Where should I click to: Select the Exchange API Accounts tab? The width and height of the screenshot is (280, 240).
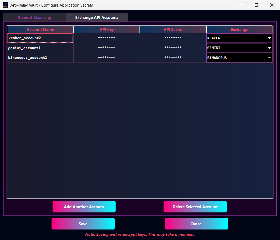[x=97, y=17]
